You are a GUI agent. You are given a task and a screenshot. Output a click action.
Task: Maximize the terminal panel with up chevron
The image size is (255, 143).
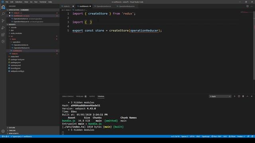(247, 96)
